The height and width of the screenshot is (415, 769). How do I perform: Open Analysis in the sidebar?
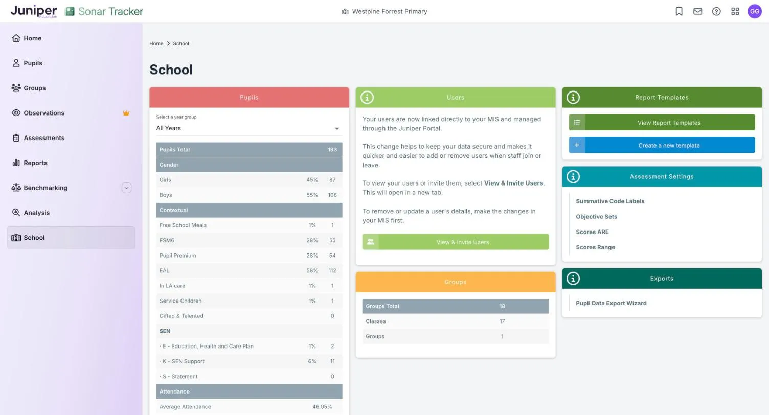tap(71, 213)
